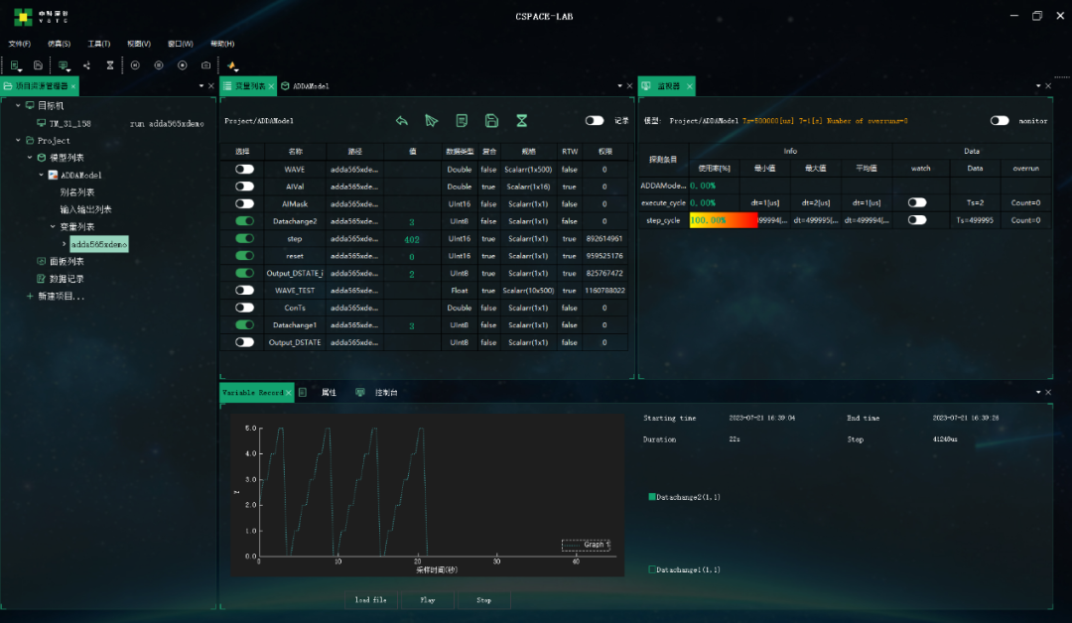Expand the adda565xdemo tree node
The image size is (1072, 623).
coord(65,244)
